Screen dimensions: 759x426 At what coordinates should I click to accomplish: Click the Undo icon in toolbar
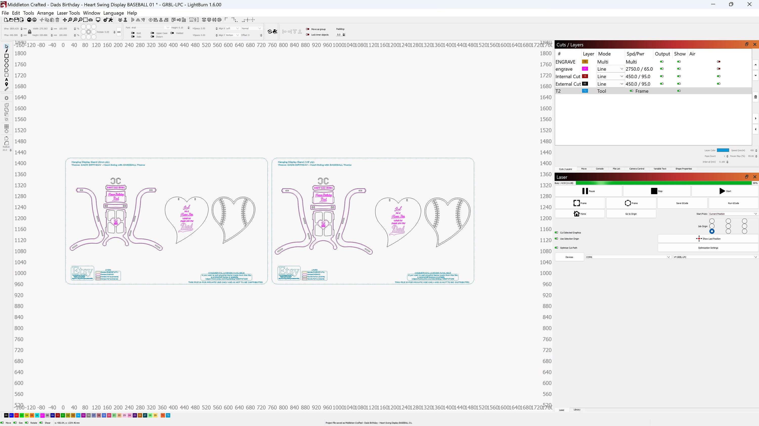[x=29, y=20]
